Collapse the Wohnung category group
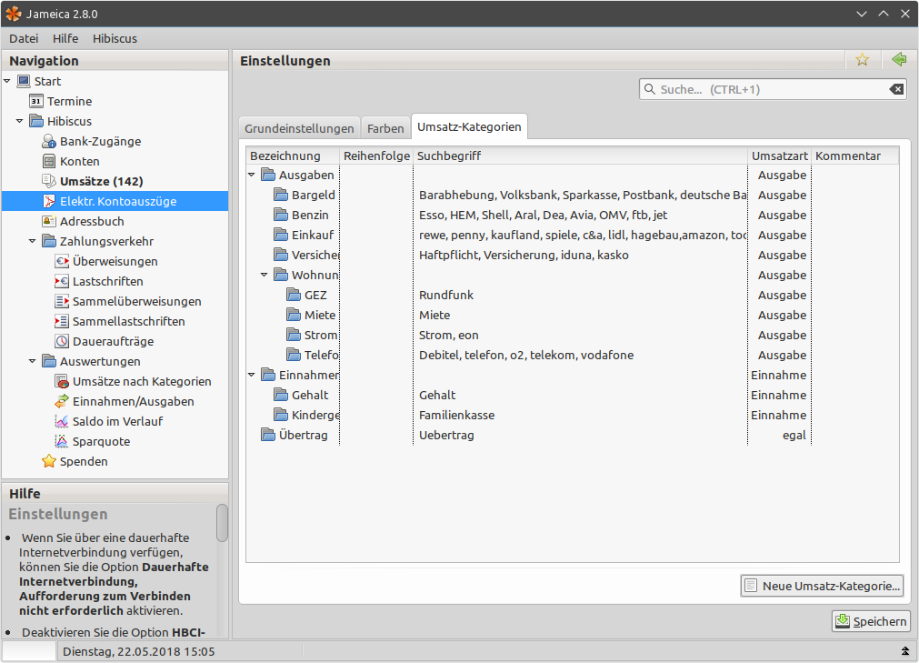 point(264,275)
